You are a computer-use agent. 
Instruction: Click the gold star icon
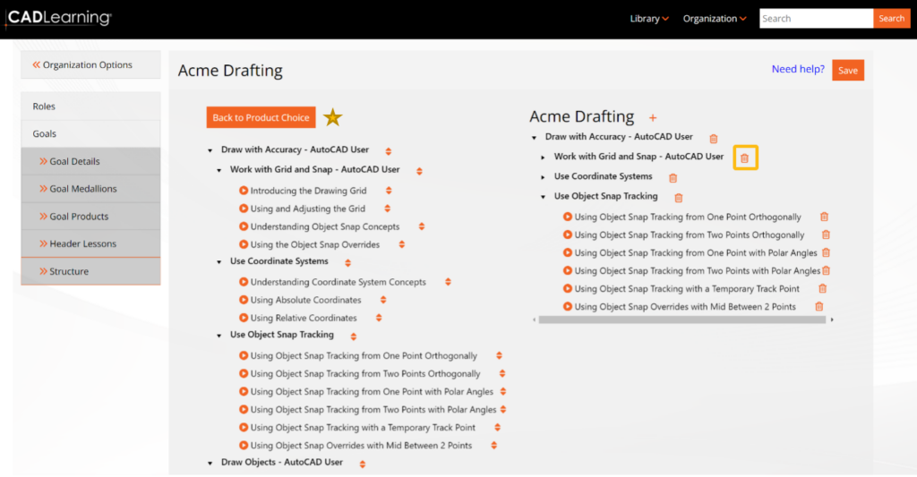tap(333, 117)
